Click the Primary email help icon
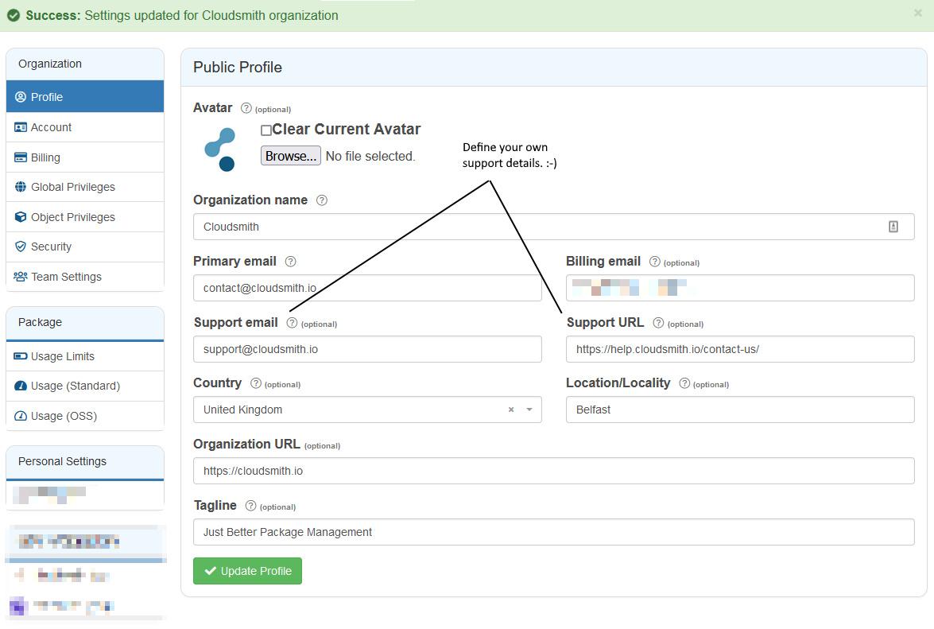Image resolution: width=934 pixels, height=629 pixels. tap(291, 262)
